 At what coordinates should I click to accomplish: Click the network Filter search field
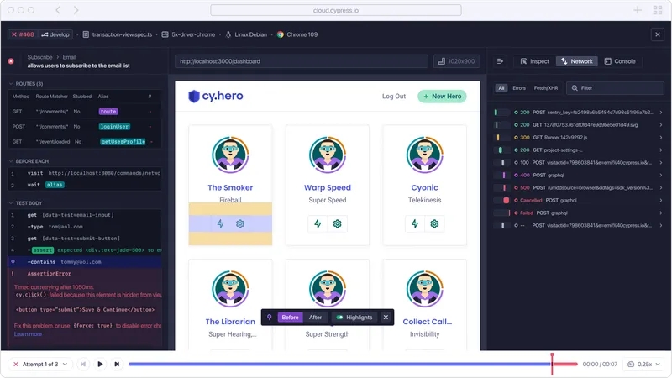(x=616, y=88)
